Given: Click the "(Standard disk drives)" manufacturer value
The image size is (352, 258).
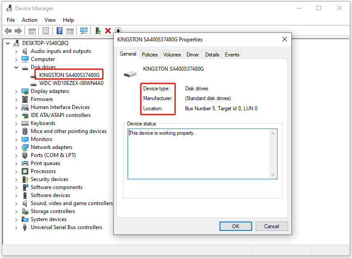Looking at the screenshot, I should [208, 98].
